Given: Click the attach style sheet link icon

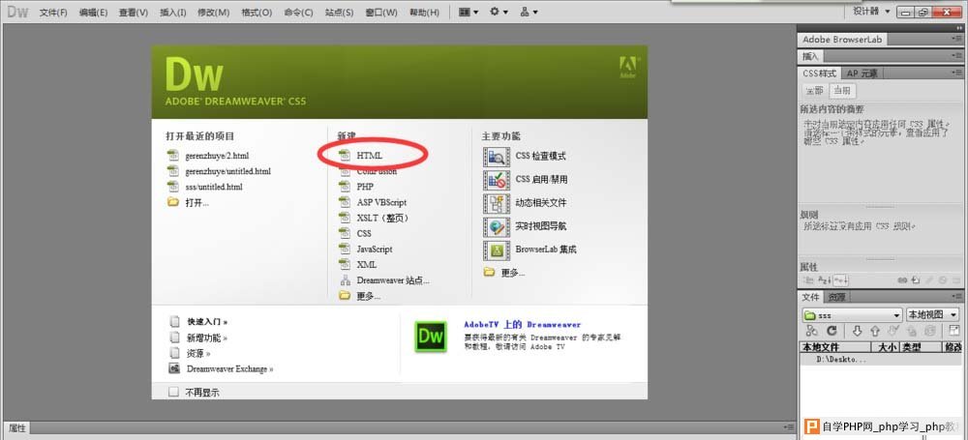Looking at the screenshot, I should (x=902, y=280).
